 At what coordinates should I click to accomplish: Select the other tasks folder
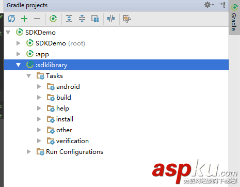pyautogui.click(x=116, y=130)
